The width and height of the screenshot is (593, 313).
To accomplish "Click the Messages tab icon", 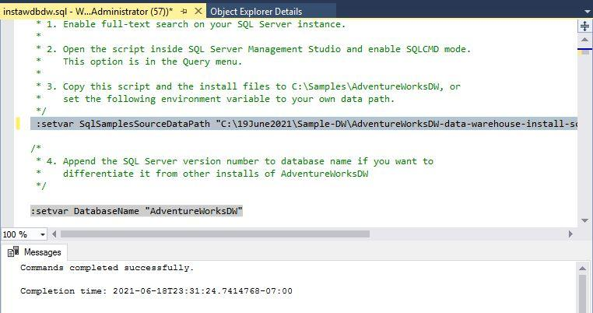I will tap(13, 251).
